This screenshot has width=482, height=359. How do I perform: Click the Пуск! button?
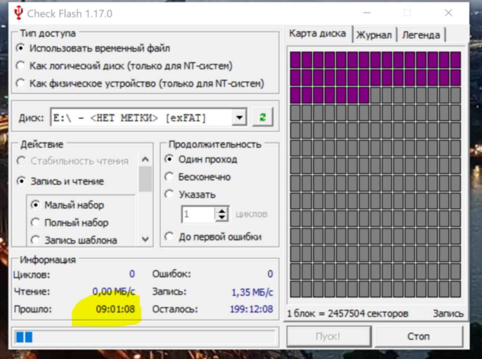coord(328,336)
